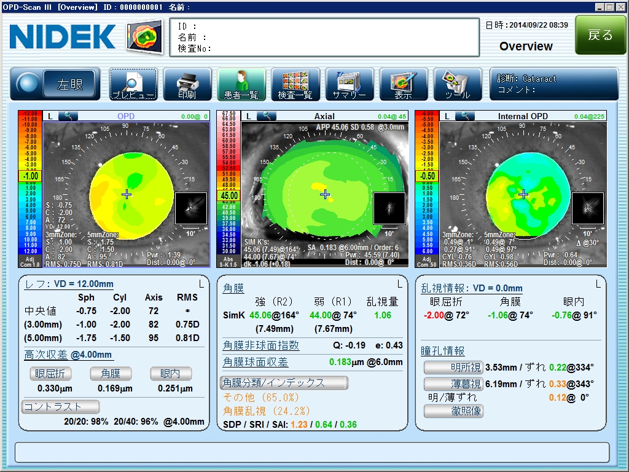Click the magnifier icon on OPD map

tap(68, 116)
